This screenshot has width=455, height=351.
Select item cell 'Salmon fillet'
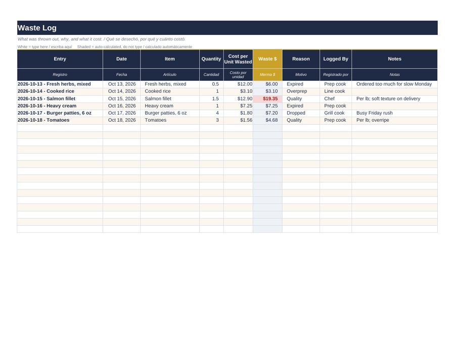[170, 98]
